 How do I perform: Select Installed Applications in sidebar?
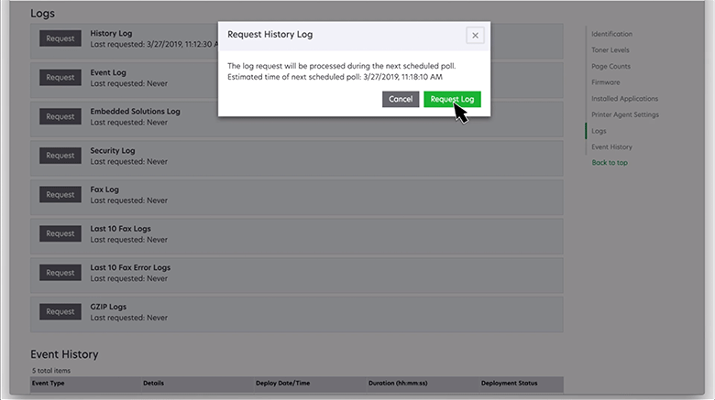[624, 99]
